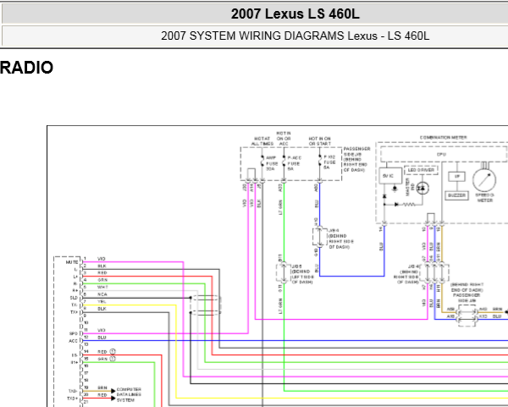Click the GRN wire label at pin 4
Screen dimensions: 508x407
click(x=102, y=280)
